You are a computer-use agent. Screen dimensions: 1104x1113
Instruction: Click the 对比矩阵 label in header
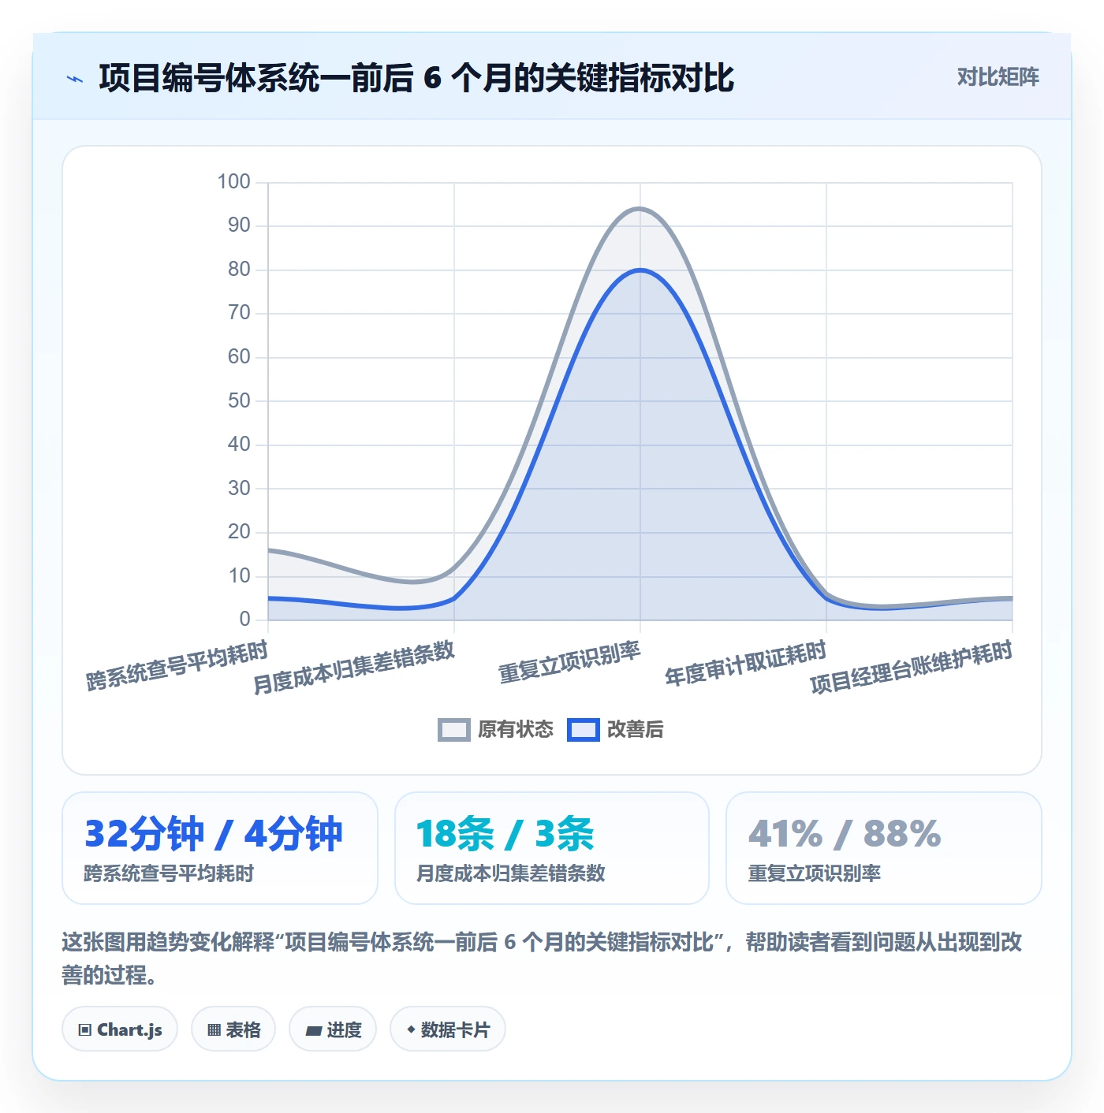pyautogui.click(x=998, y=77)
